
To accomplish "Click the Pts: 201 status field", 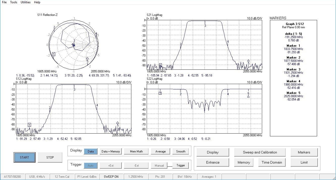I will (x=160, y=177).
